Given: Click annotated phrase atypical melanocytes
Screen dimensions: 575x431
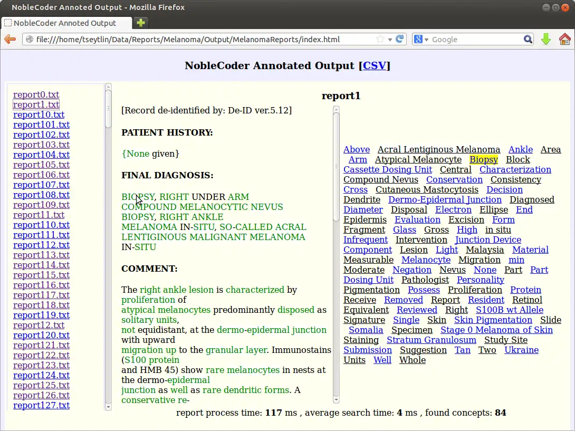Looking at the screenshot, I should click(x=166, y=310).
